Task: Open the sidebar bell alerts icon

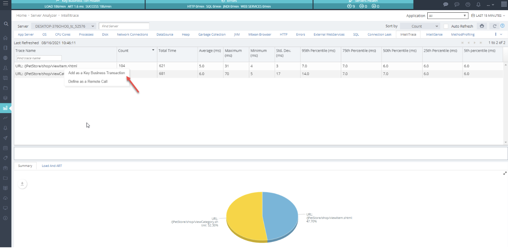Action: [5, 128]
